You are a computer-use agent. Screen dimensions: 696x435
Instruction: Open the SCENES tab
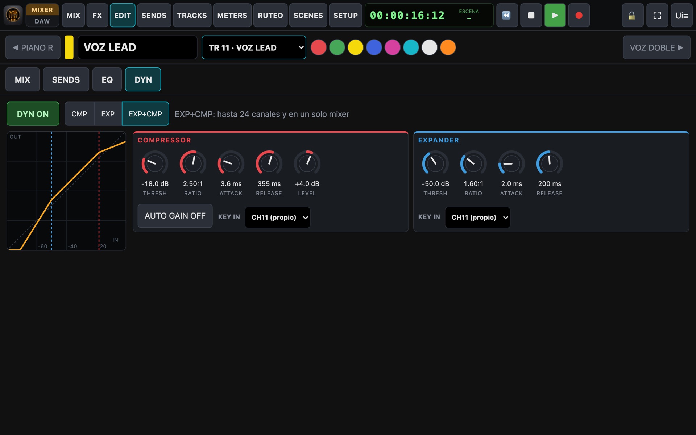point(308,15)
